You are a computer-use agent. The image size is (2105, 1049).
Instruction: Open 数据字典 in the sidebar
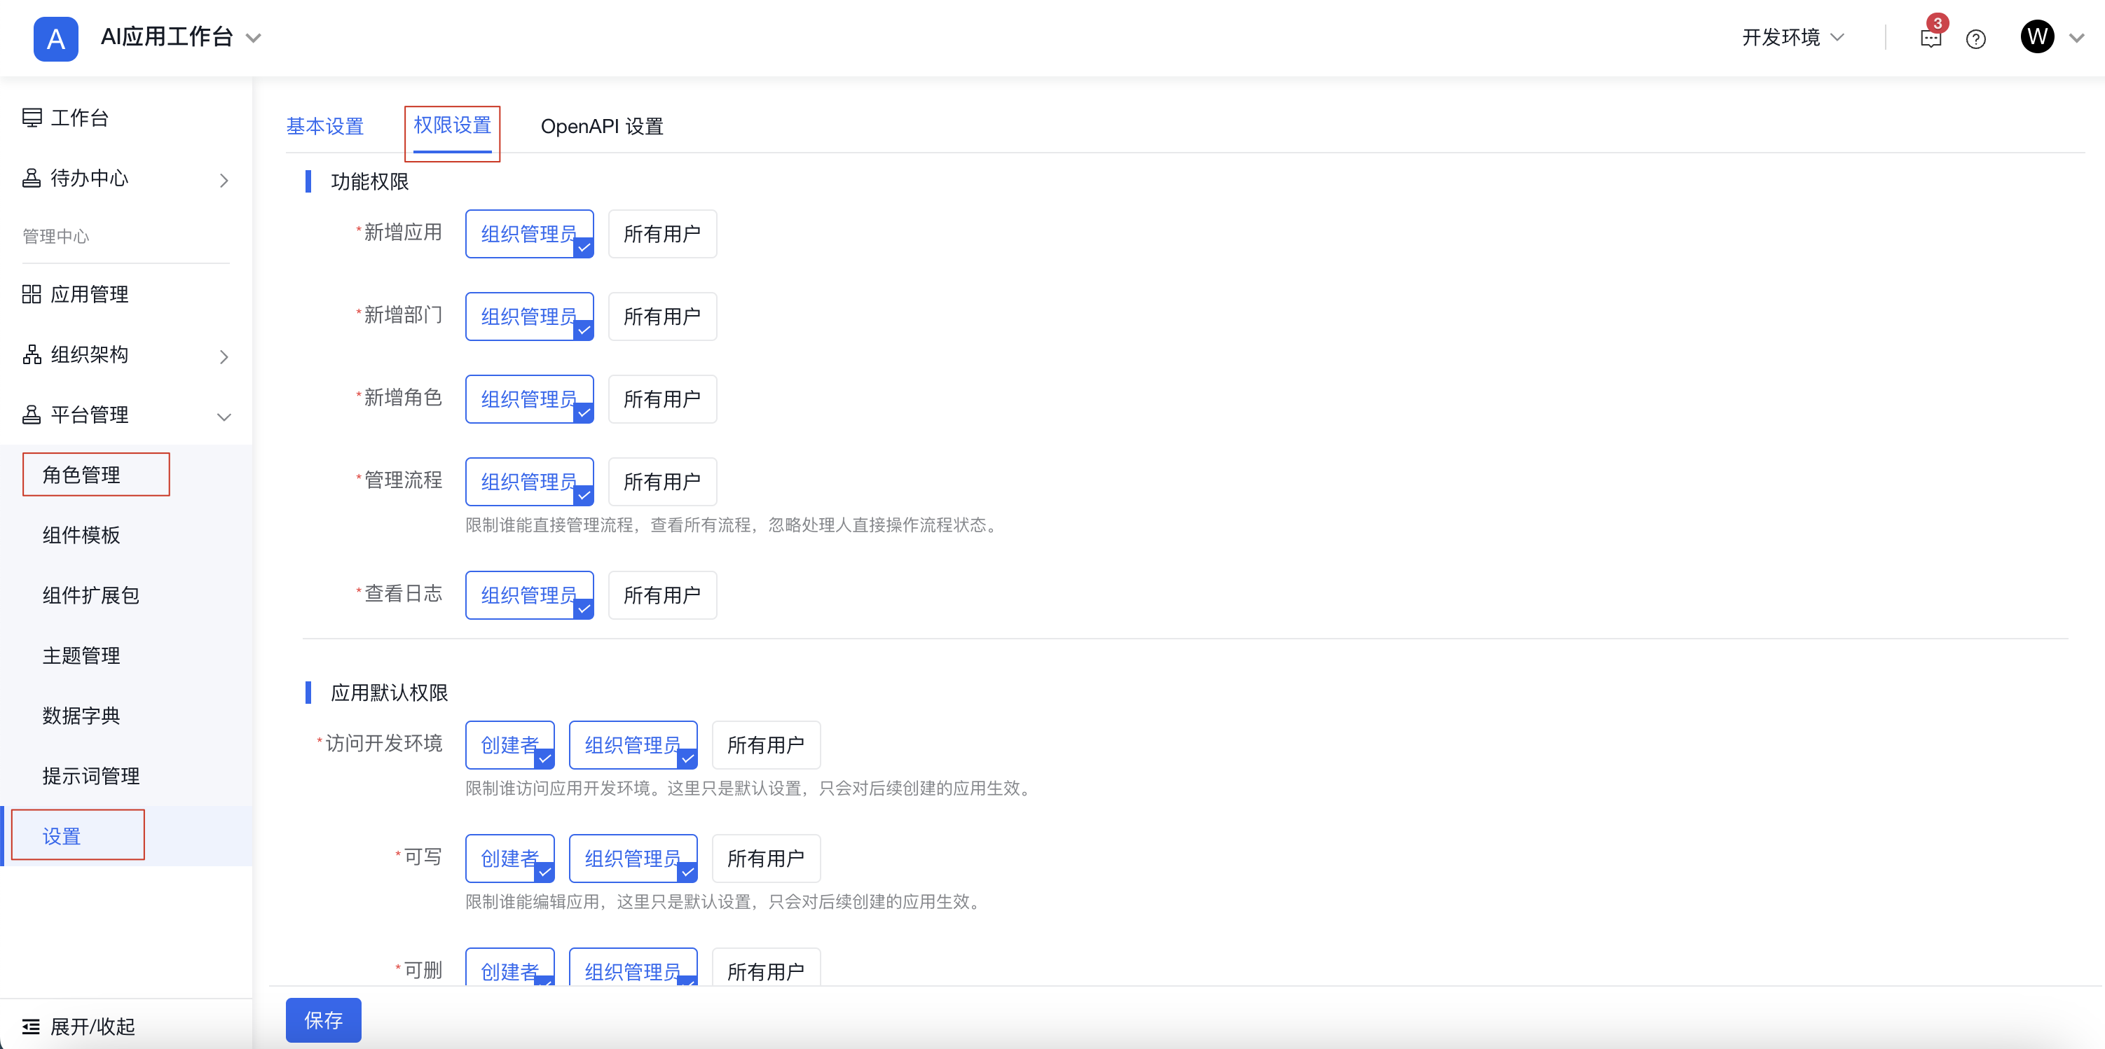coord(82,716)
